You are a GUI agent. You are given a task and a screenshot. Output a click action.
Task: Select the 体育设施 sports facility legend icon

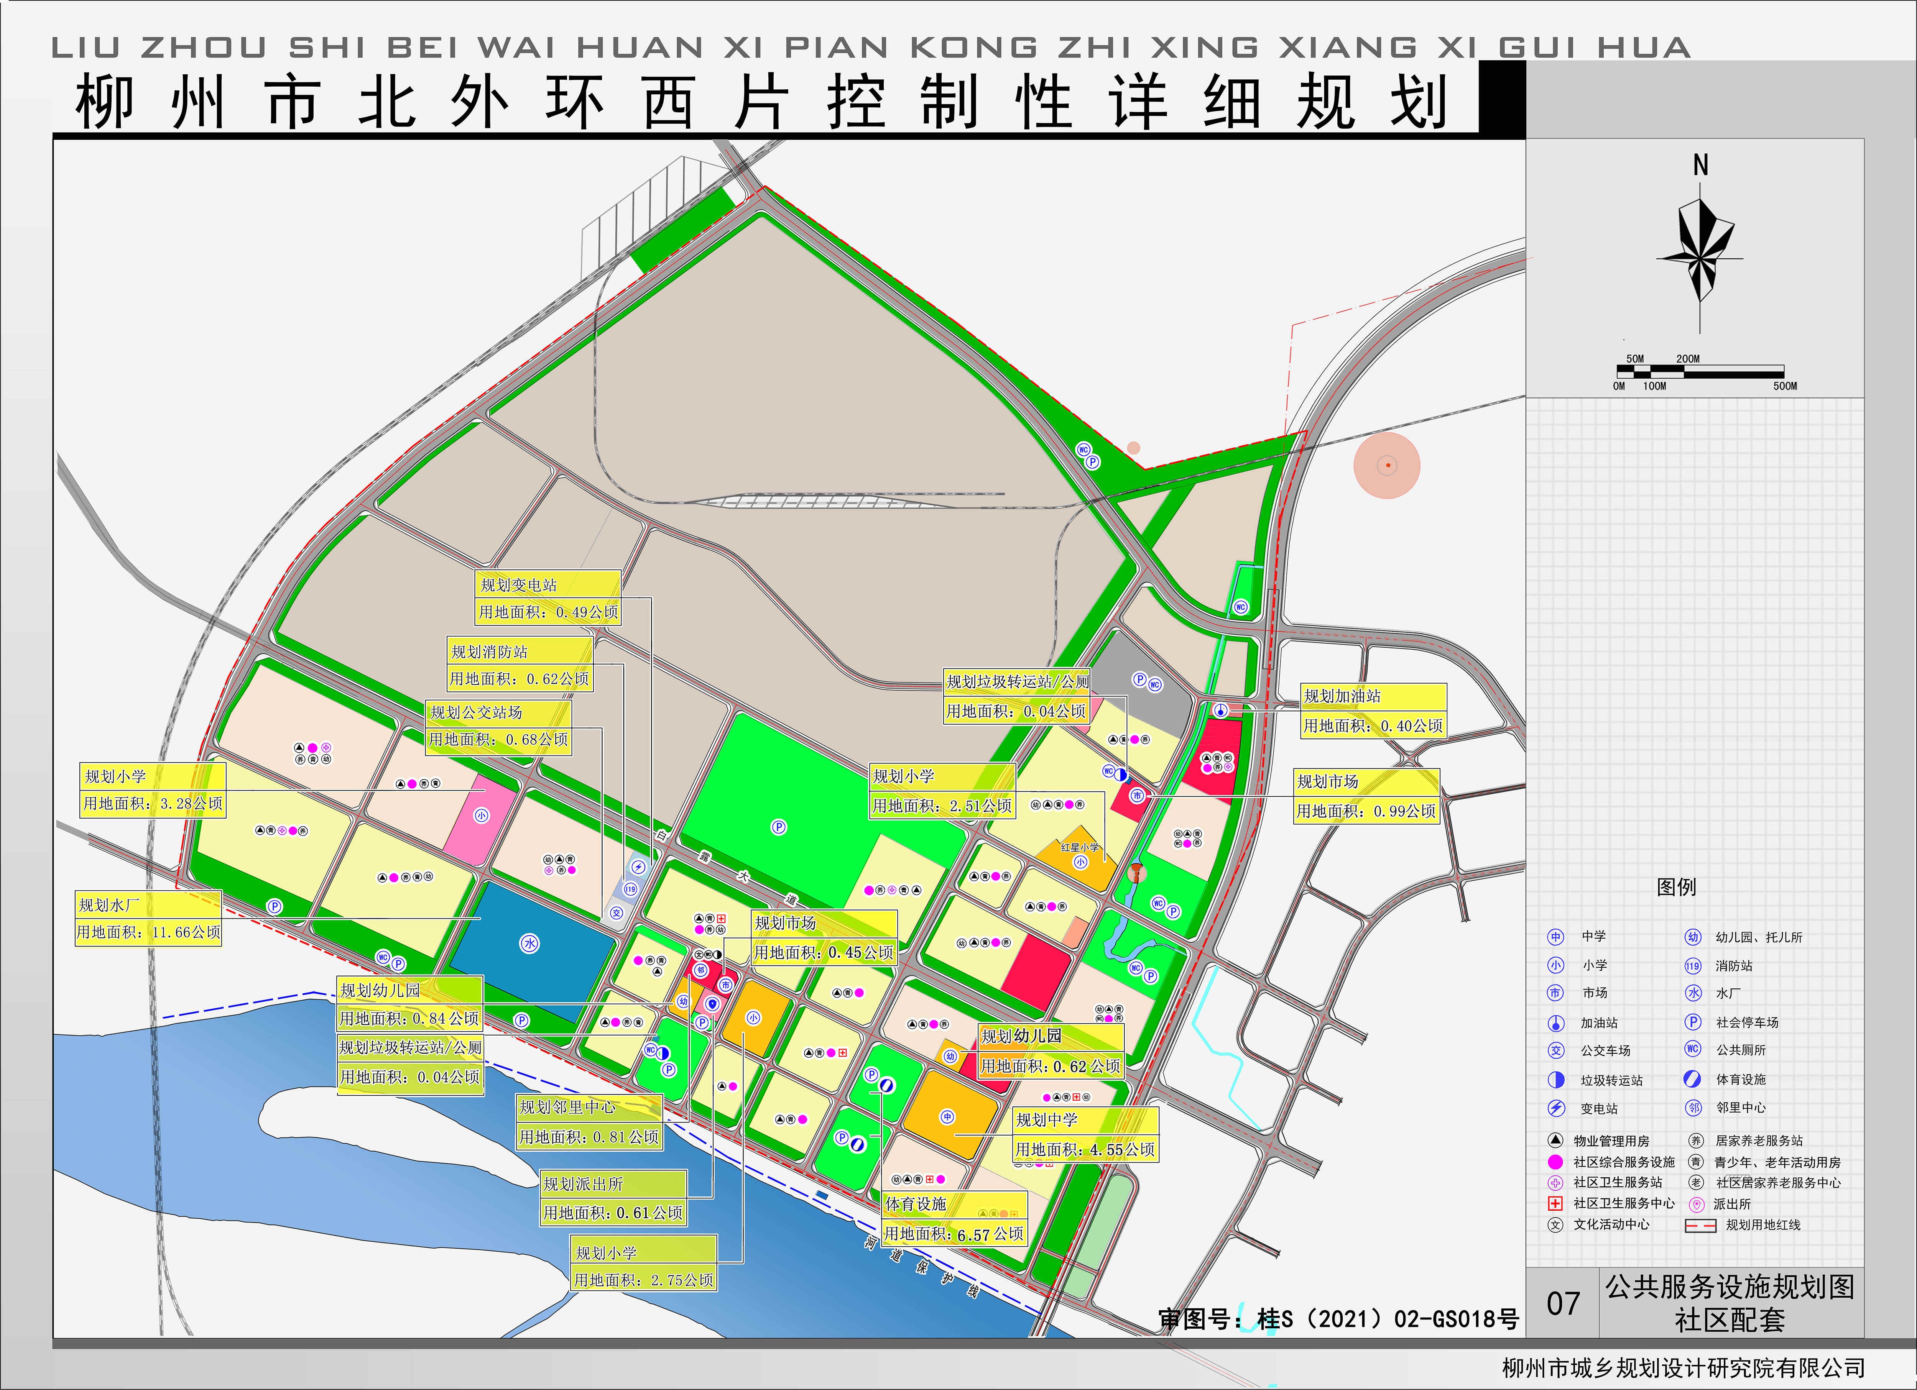[1692, 1079]
